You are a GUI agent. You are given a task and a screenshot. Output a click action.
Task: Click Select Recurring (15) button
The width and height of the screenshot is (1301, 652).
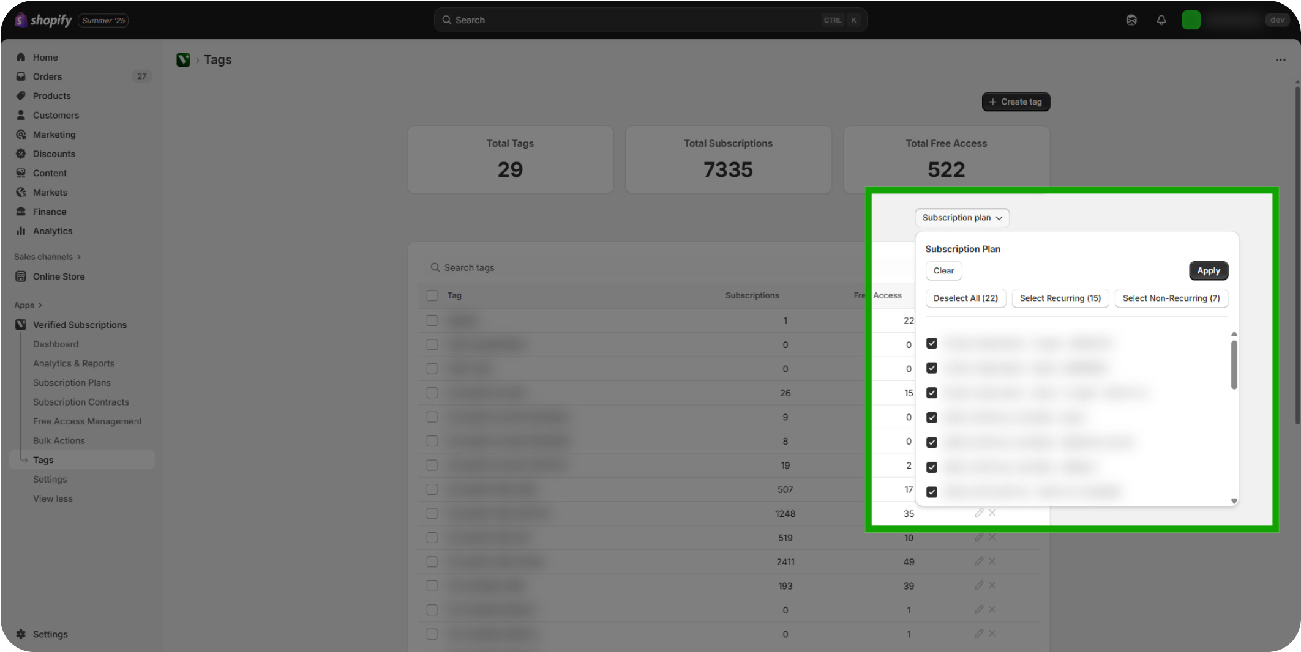click(x=1060, y=298)
